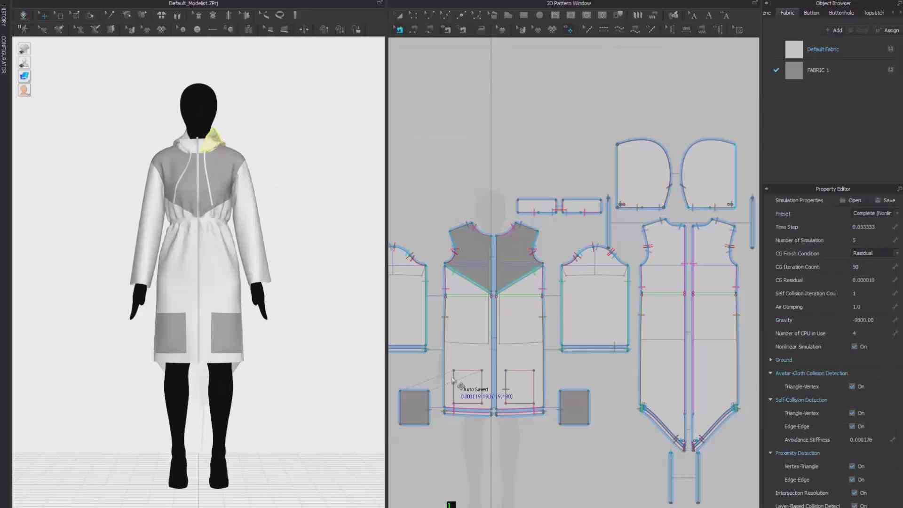
Task: Click the Add fabric button
Action: coord(834,31)
